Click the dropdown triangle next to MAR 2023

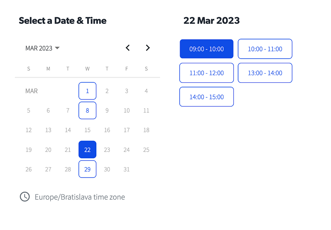pyautogui.click(x=57, y=48)
